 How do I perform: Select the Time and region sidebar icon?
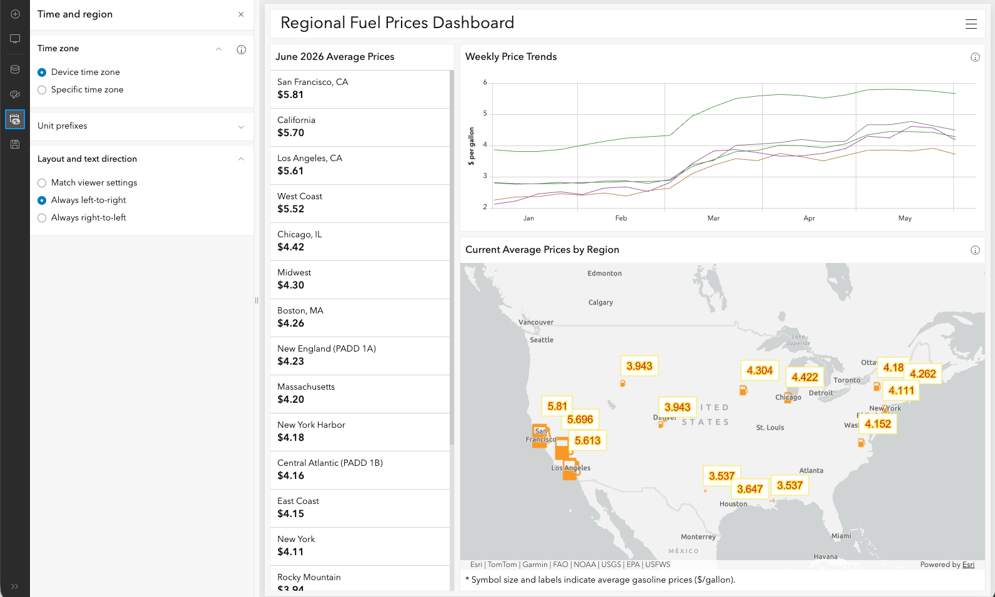coord(15,119)
